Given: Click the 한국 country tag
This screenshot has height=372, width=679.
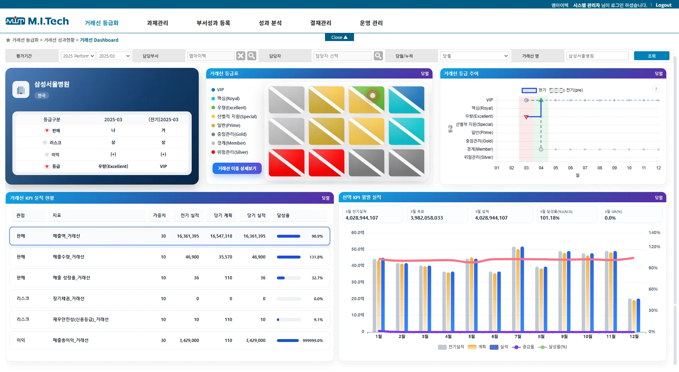Looking at the screenshot, I should (x=42, y=96).
